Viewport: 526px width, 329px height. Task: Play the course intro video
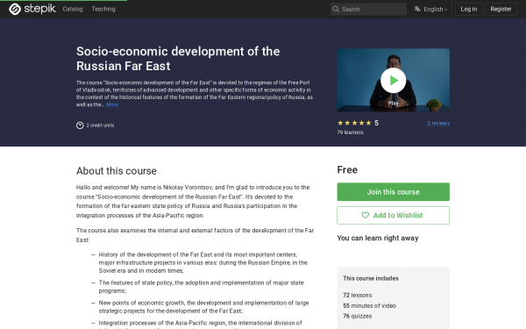[393, 80]
